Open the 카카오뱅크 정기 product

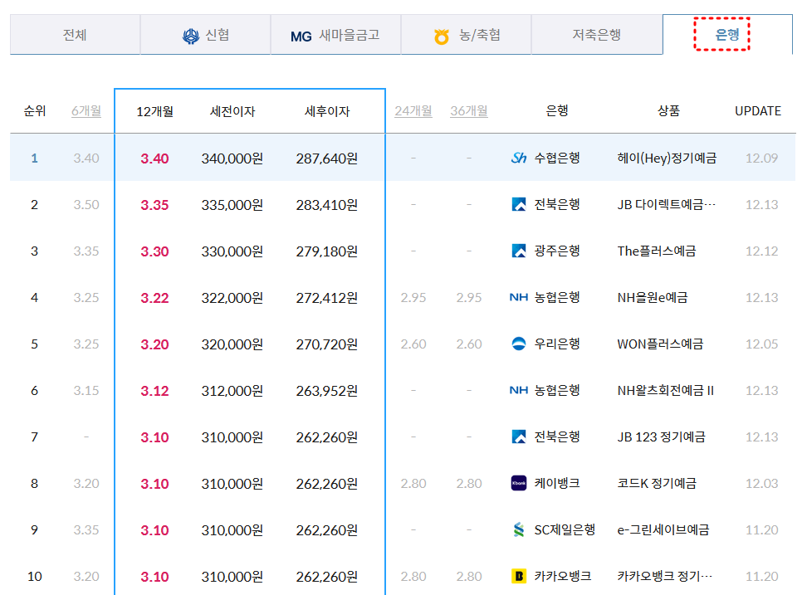665,576
